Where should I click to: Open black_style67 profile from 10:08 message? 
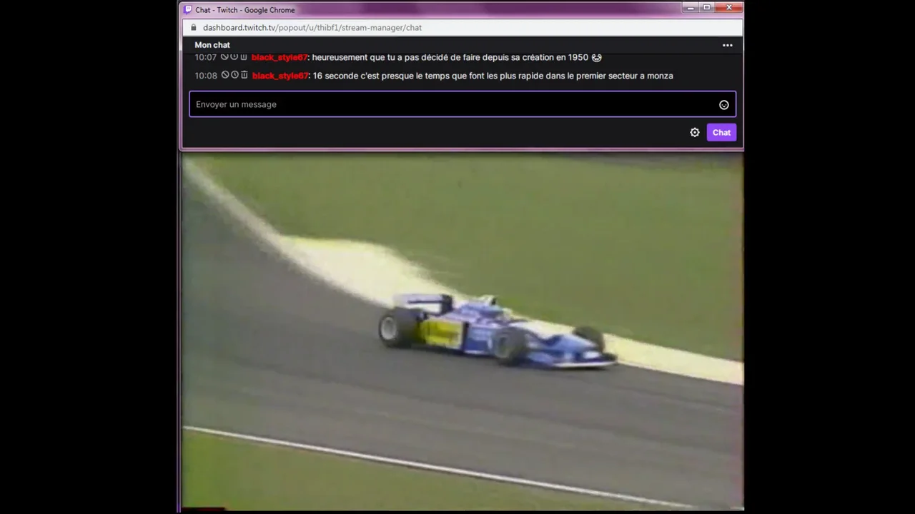[280, 76]
